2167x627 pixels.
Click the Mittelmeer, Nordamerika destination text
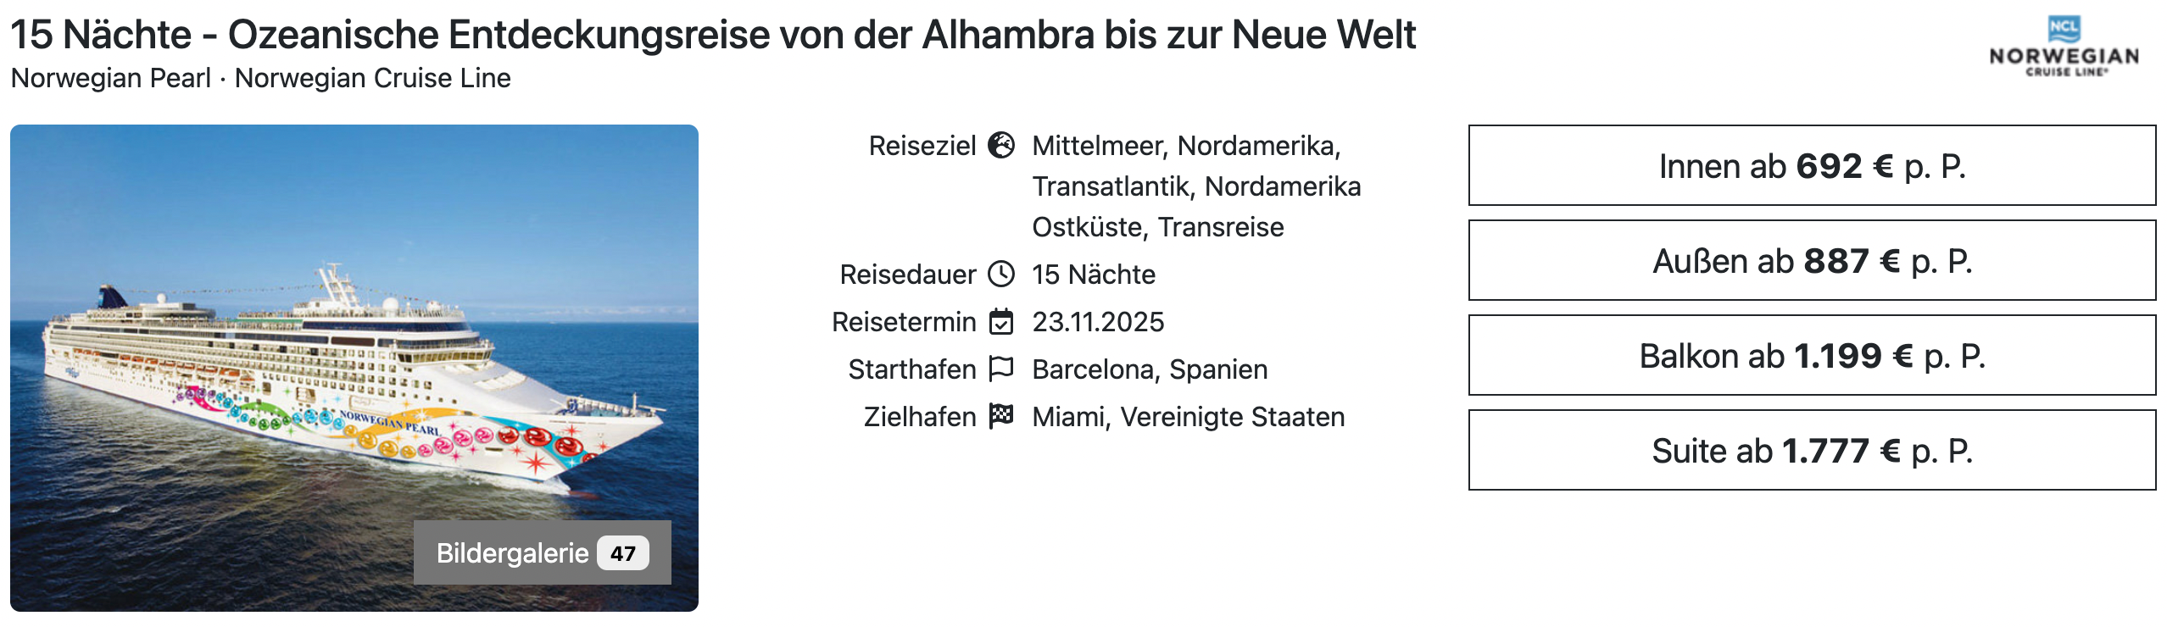click(1186, 146)
